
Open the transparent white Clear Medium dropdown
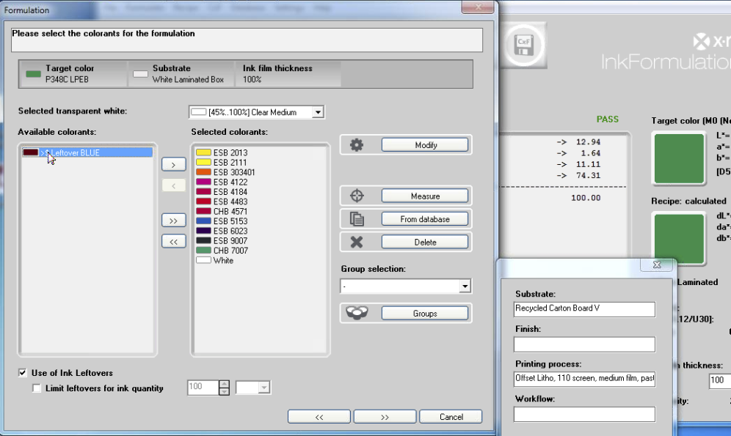tap(317, 112)
